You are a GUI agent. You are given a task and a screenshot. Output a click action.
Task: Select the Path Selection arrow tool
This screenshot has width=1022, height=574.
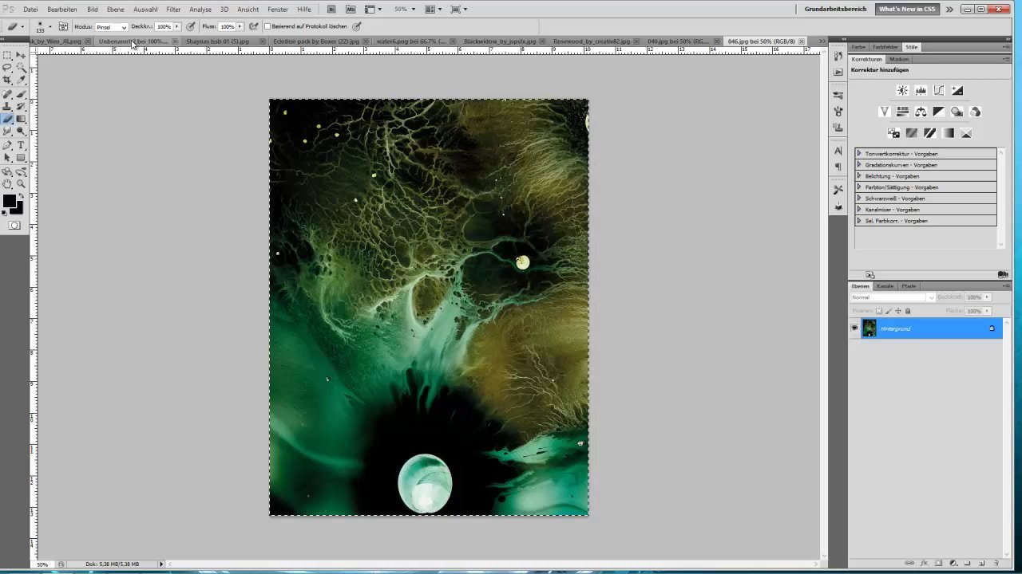7,157
